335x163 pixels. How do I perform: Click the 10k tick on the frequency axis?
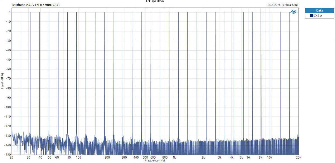[270, 157]
